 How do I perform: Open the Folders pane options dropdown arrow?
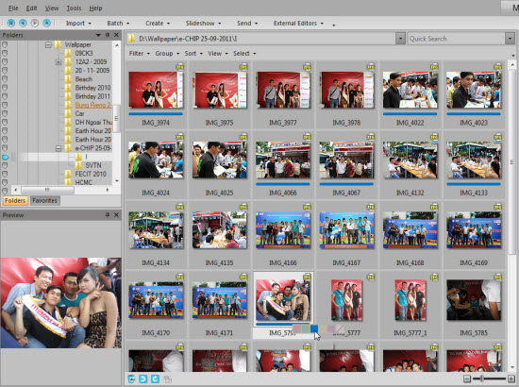[x=98, y=35]
